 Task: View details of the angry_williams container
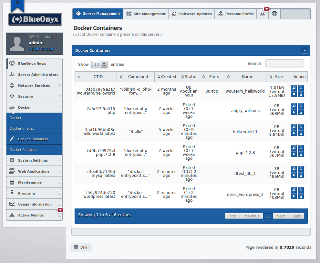pos(294,106)
